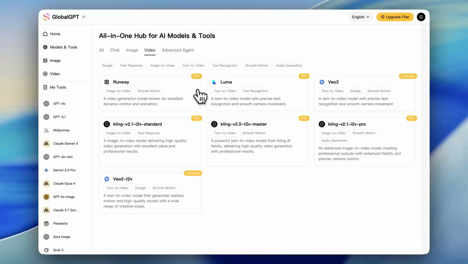The width and height of the screenshot is (468, 264).
Task: Click the GPT-4o model icon
Action: tap(46, 103)
